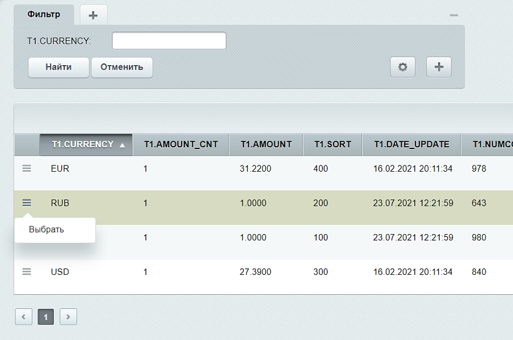The image size is (513, 340).
Task: Sort by T1.SORT column header
Action: pos(333,144)
